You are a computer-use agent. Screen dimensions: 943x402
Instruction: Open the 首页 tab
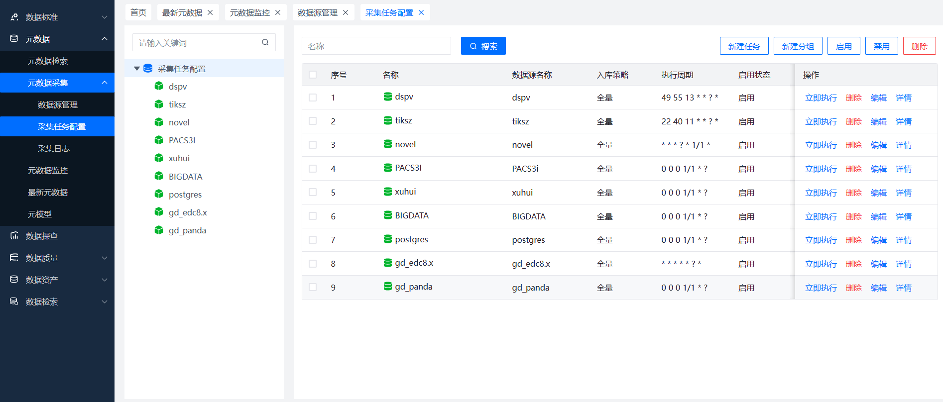[x=138, y=12]
